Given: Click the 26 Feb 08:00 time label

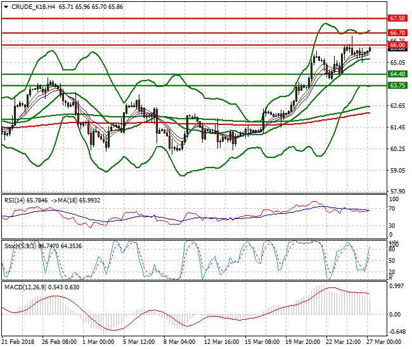Looking at the screenshot, I should click(60, 342).
